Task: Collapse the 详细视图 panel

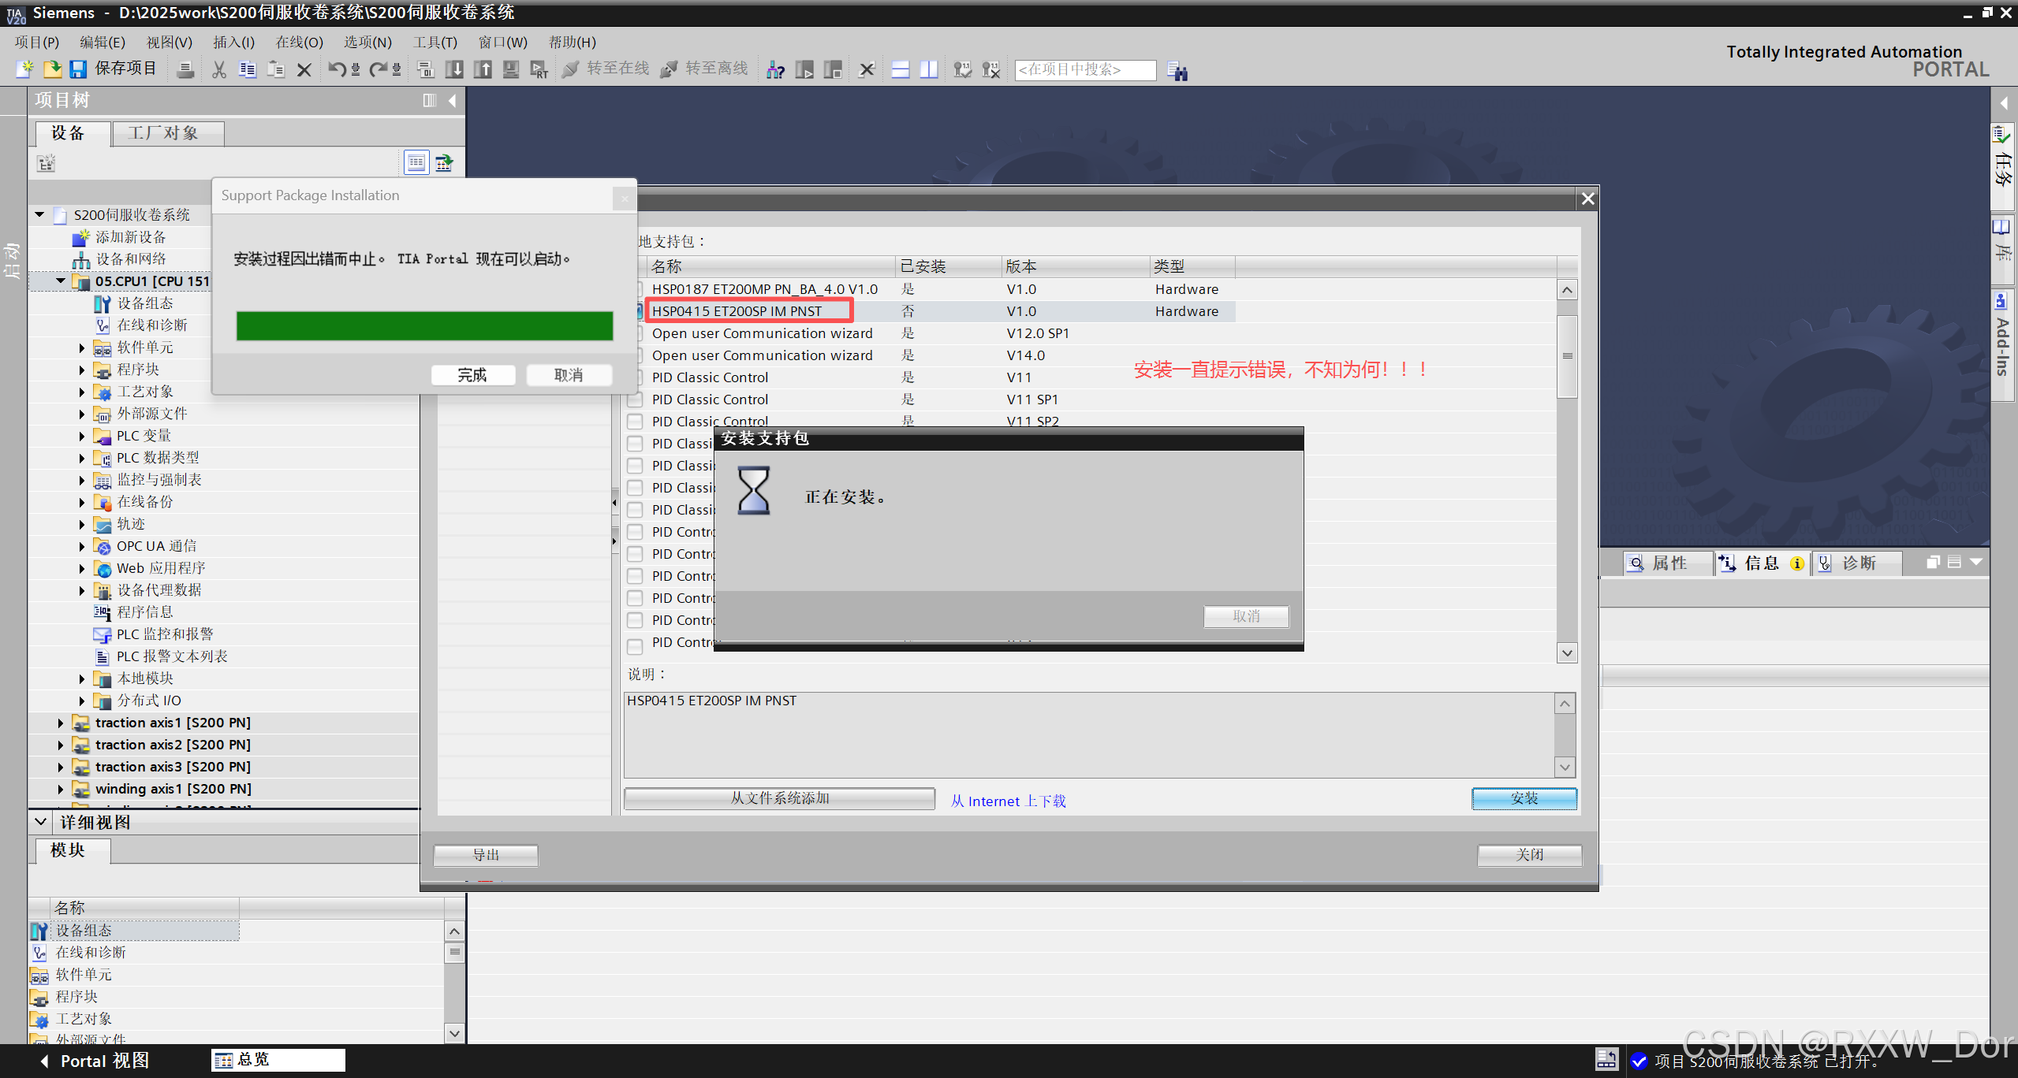Action: tap(41, 822)
